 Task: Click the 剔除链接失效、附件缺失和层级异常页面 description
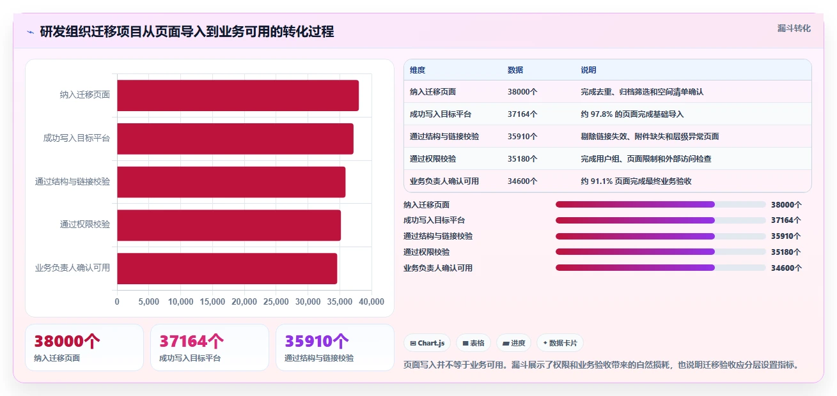click(650, 137)
